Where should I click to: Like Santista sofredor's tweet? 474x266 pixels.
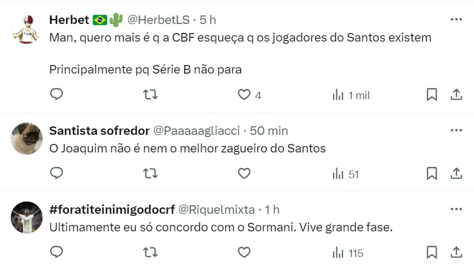244,173
